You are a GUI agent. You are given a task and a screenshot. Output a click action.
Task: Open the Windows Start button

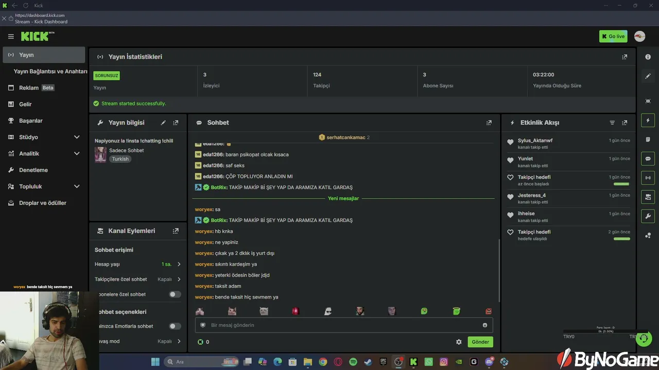155,362
